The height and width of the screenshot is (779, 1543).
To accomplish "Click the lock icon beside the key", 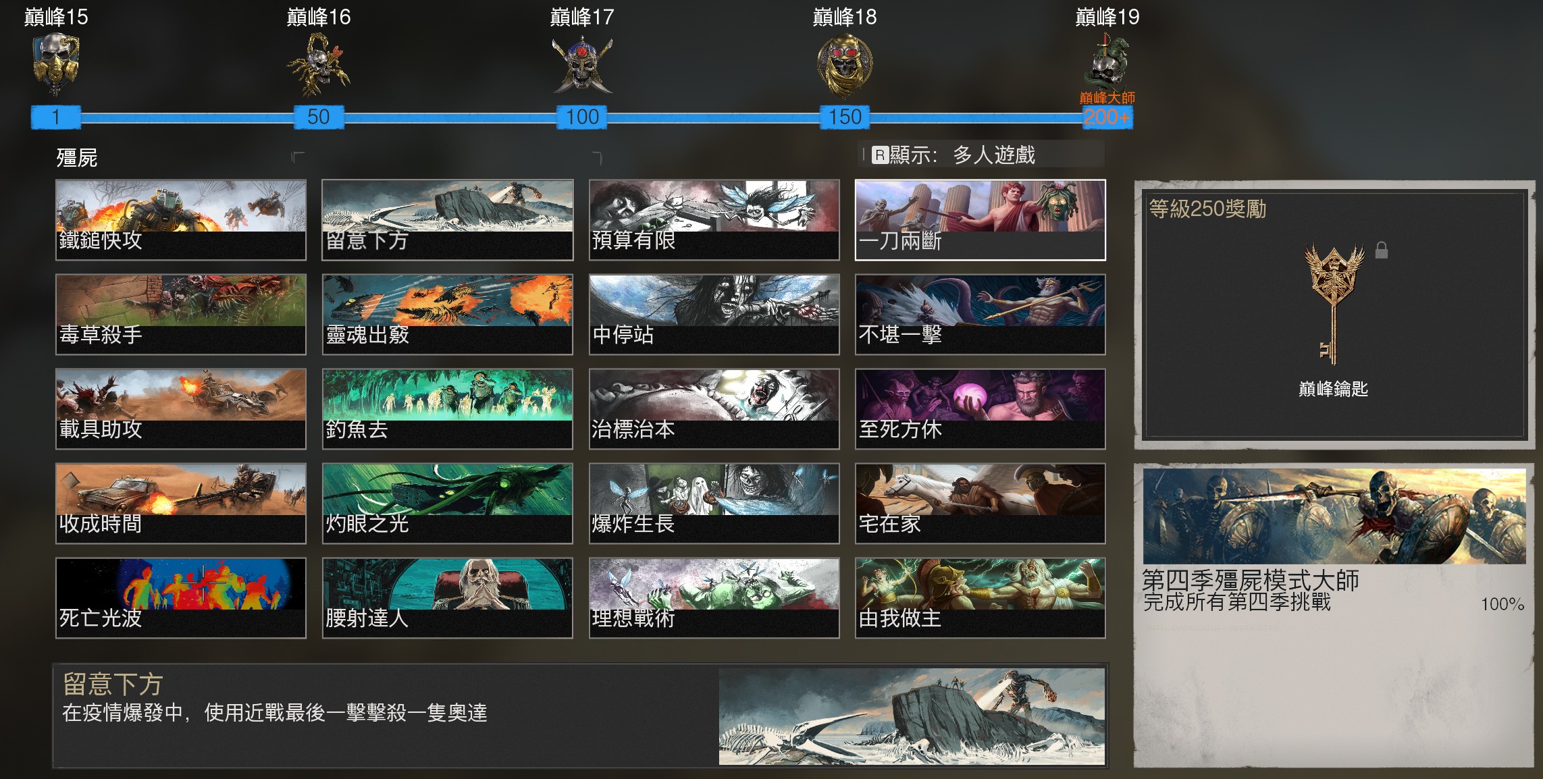I will (1382, 250).
